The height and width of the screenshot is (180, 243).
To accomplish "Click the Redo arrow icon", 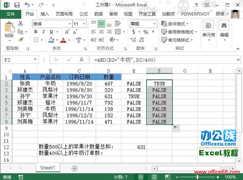I will coord(41,5).
